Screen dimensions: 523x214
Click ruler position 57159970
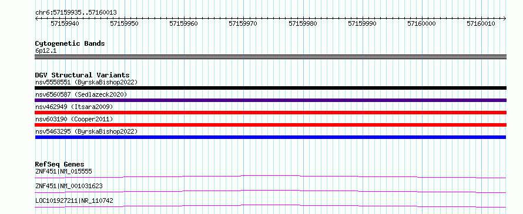pyautogui.click(x=243, y=23)
